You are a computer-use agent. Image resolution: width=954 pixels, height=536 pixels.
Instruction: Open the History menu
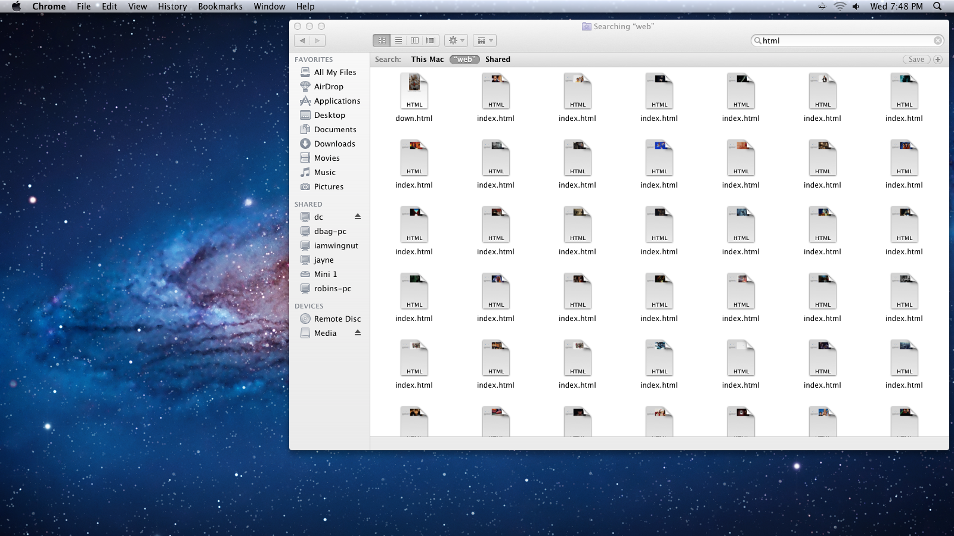pos(172,7)
